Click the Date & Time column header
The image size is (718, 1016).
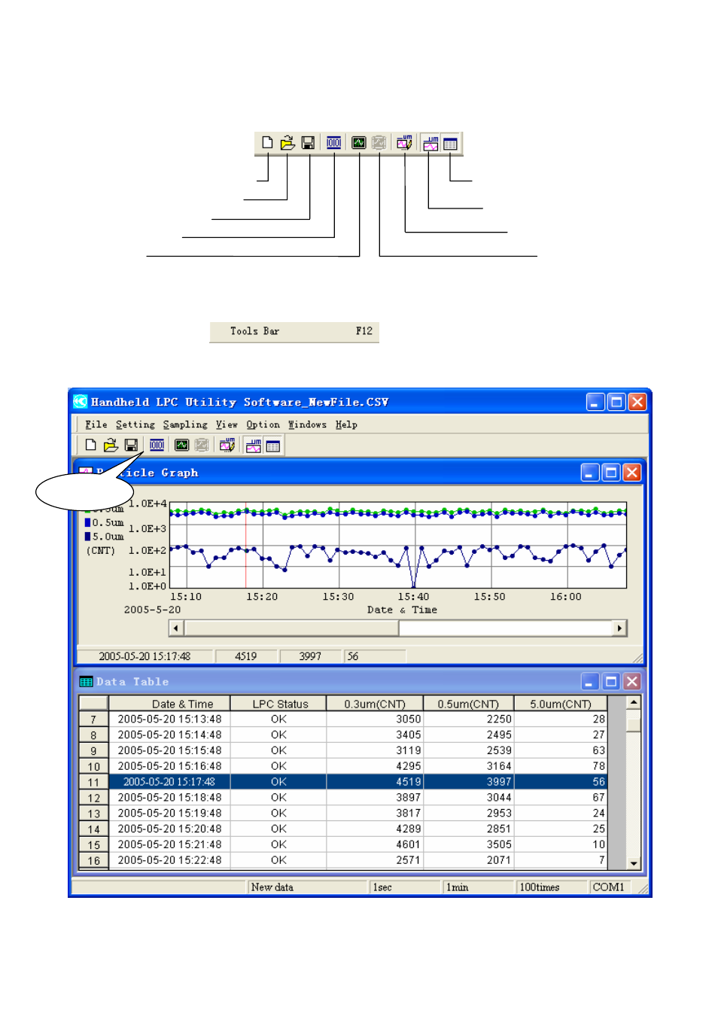[170, 704]
